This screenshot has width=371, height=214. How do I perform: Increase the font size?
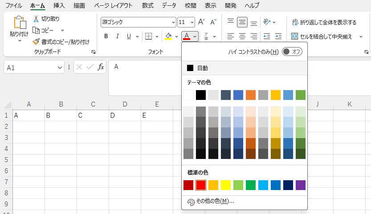pyautogui.click(x=201, y=22)
